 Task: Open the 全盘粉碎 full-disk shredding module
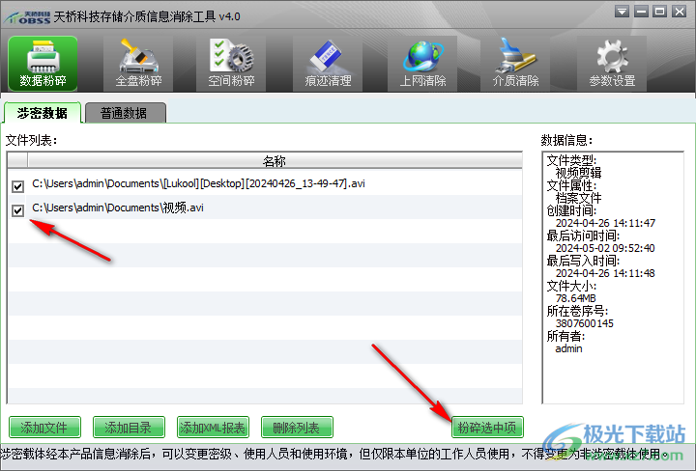(138, 64)
